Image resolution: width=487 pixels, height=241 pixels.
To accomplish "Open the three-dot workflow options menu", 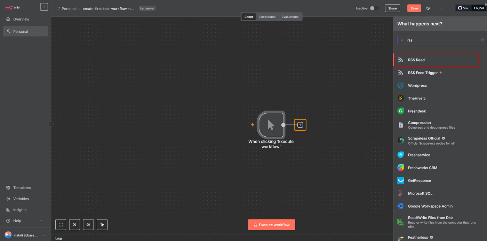I will pyautogui.click(x=441, y=8).
